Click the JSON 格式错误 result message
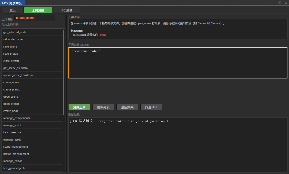This screenshot has height=174, width=289. [119, 121]
